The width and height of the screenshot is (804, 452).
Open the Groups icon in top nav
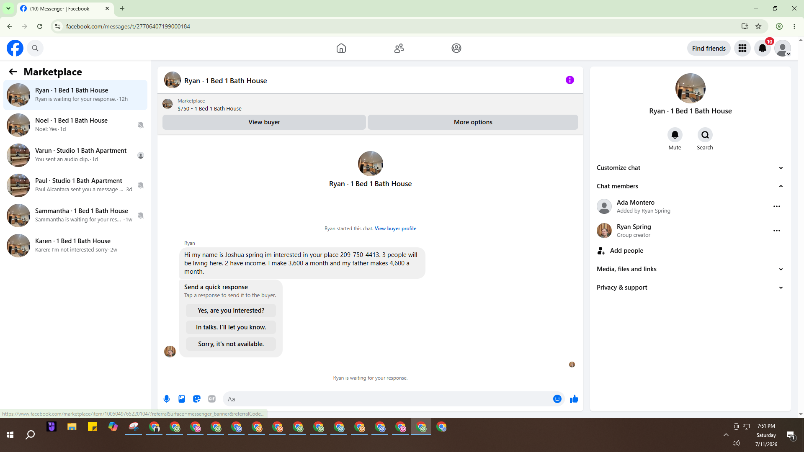point(456,48)
